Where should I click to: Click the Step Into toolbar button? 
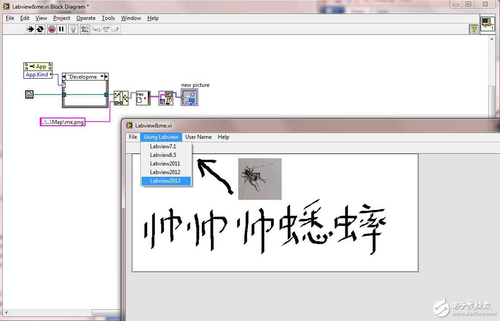click(x=96, y=29)
